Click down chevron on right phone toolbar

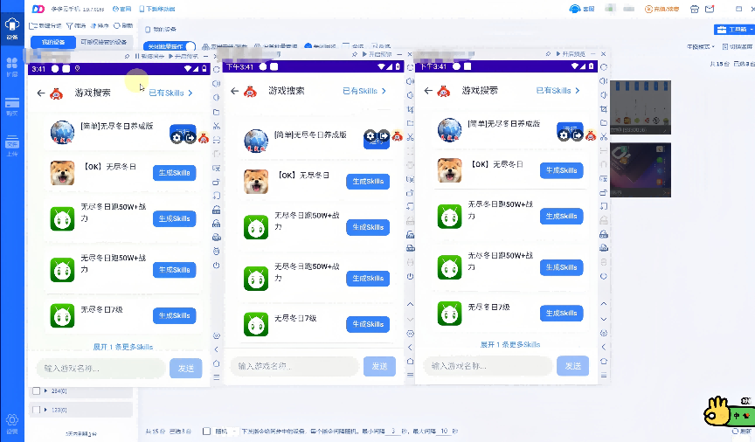click(604, 319)
